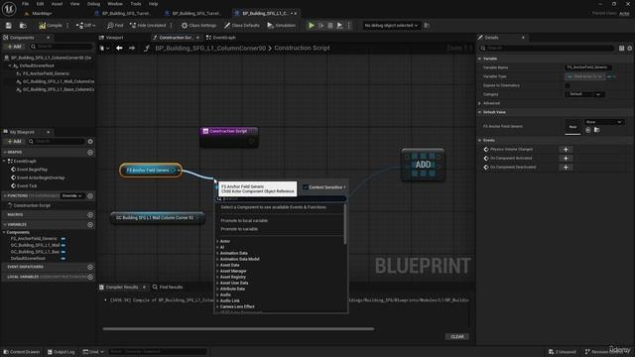This screenshot has height=357, width=635.
Task: Click Add button in My Blueprint panel
Action: pos(15,141)
